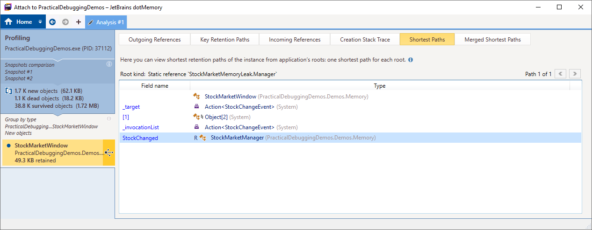Click the StockMarketManager class icon
Viewport: 592px width, 230px height.
(203, 138)
